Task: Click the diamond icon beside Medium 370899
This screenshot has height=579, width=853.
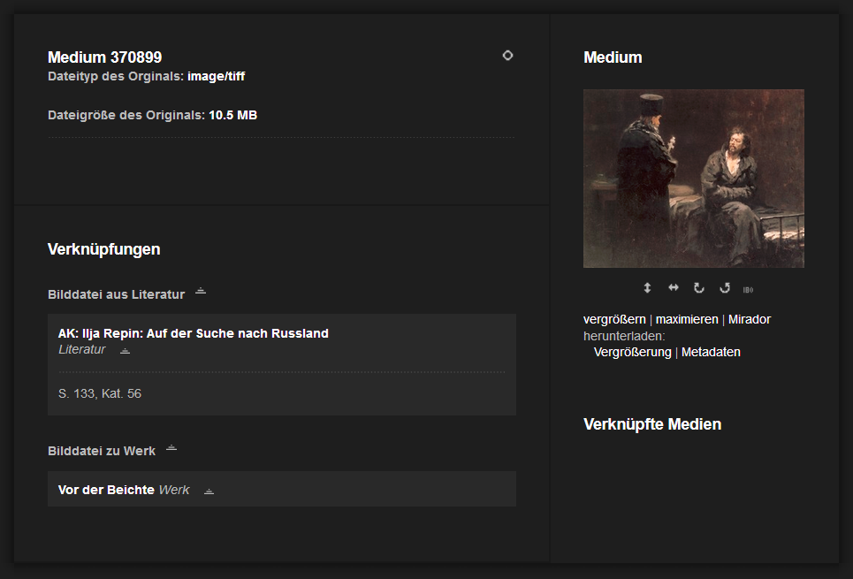Action: coord(507,56)
